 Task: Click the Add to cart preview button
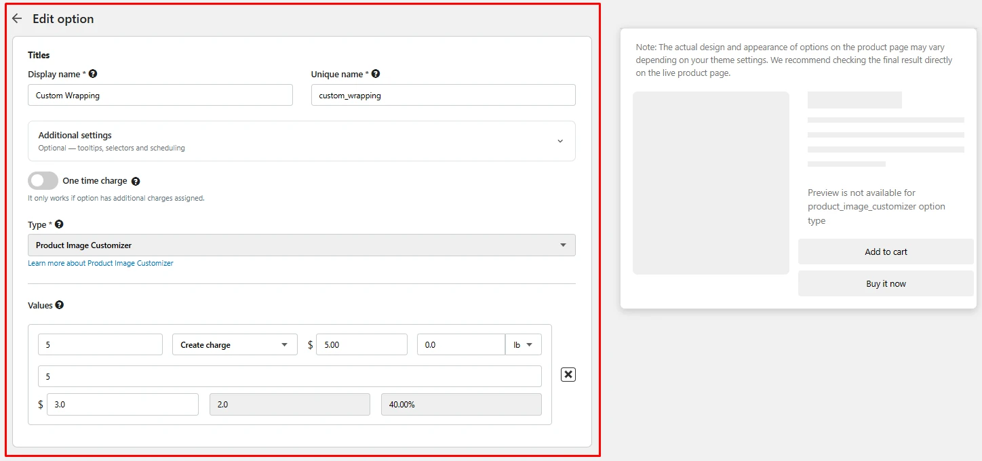point(886,252)
